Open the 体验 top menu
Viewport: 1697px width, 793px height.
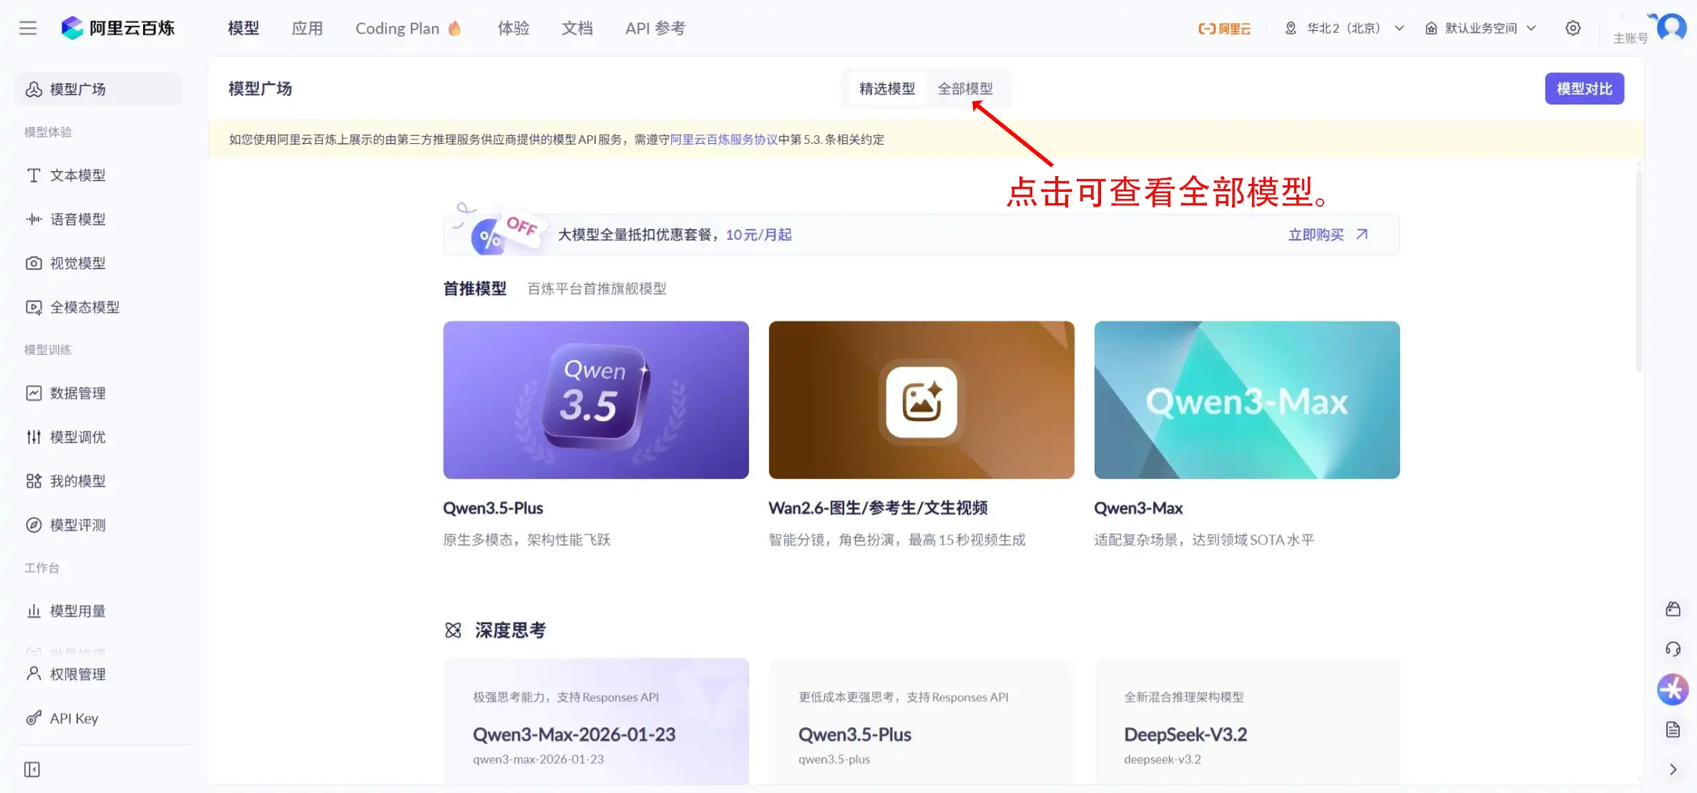[x=514, y=28]
